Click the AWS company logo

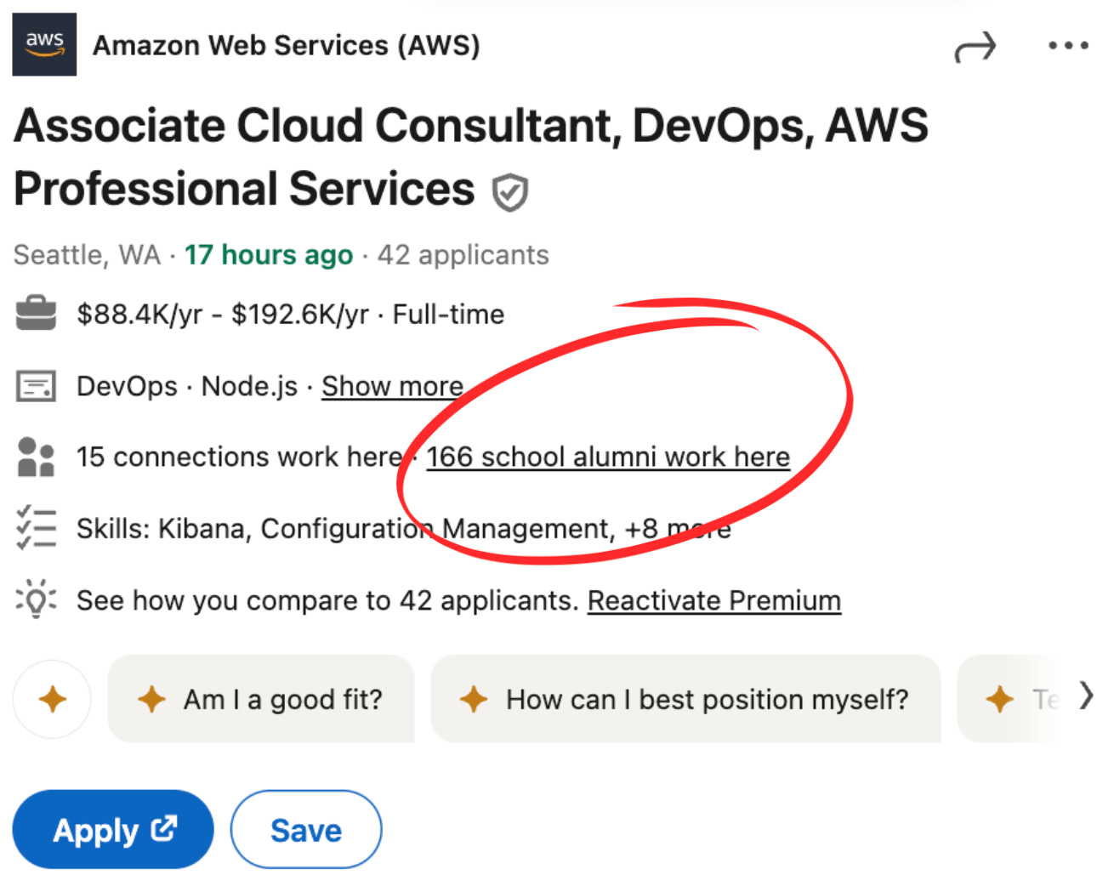coord(44,44)
